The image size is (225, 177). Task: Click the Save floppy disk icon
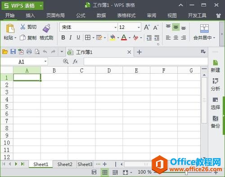[13, 52]
